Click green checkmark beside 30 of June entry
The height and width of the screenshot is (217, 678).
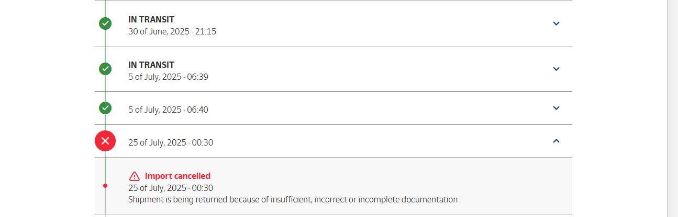105,23
